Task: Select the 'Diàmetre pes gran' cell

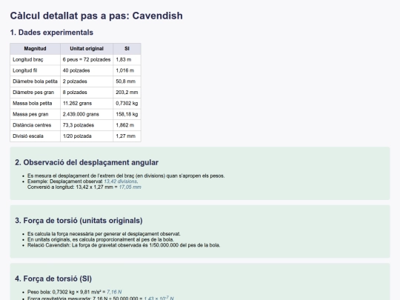Action: click(x=36, y=93)
